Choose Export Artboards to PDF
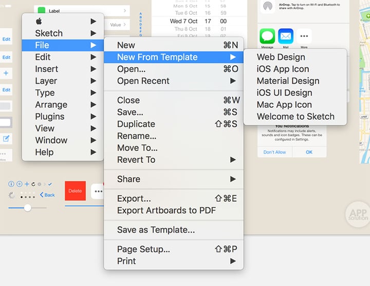370x286 pixels. (174, 211)
